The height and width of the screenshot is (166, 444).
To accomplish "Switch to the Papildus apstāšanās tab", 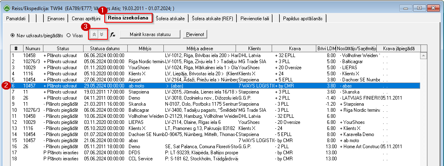I will (303, 19).
